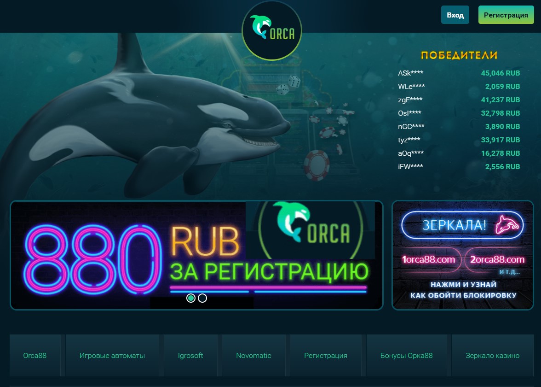
Task: Open the Вход login button
Action: point(455,15)
